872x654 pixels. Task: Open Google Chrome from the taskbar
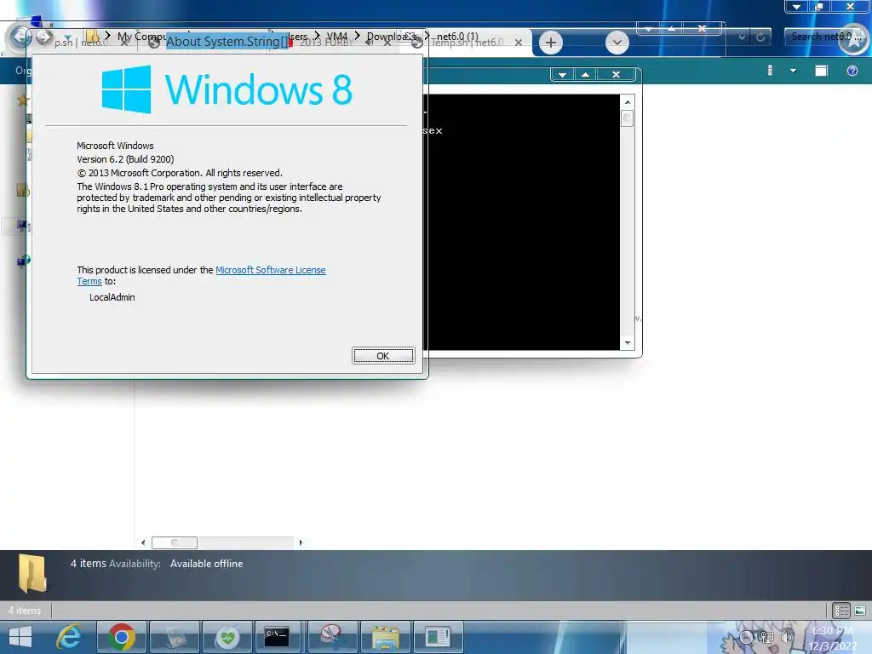[122, 637]
